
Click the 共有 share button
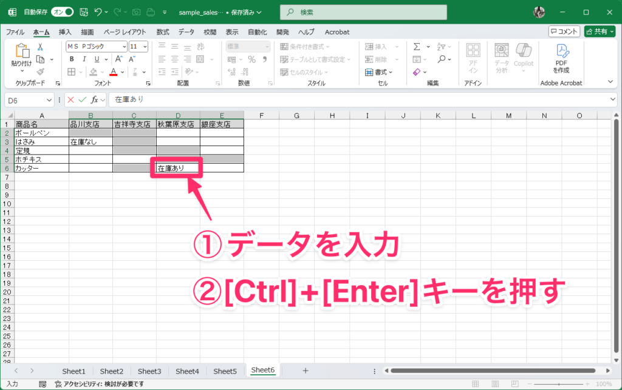(599, 32)
